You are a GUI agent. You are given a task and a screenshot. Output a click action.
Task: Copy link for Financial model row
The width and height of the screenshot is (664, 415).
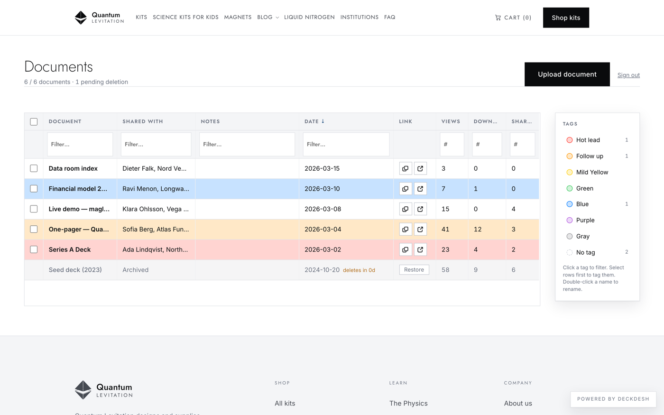click(x=405, y=189)
